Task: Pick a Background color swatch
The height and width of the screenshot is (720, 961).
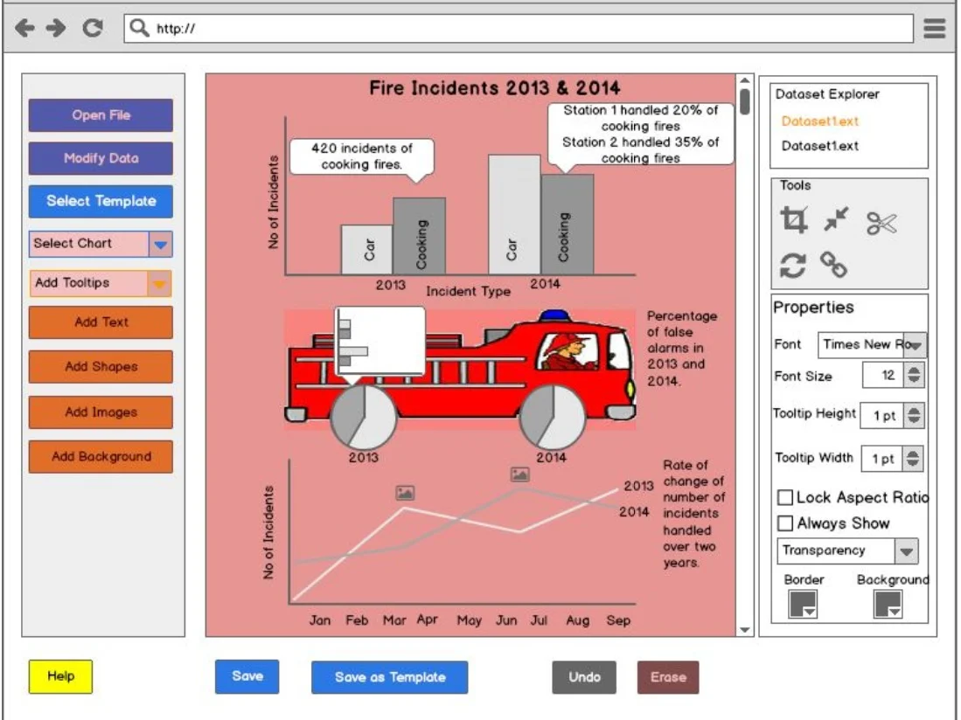Action: [x=888, y=605]
